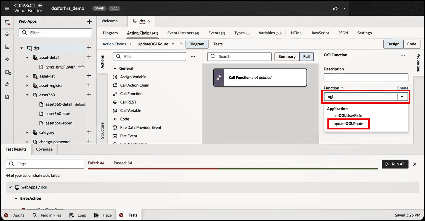Expand the category tree node
Viewport: 425px width, 221px height.
coord(27,132)
